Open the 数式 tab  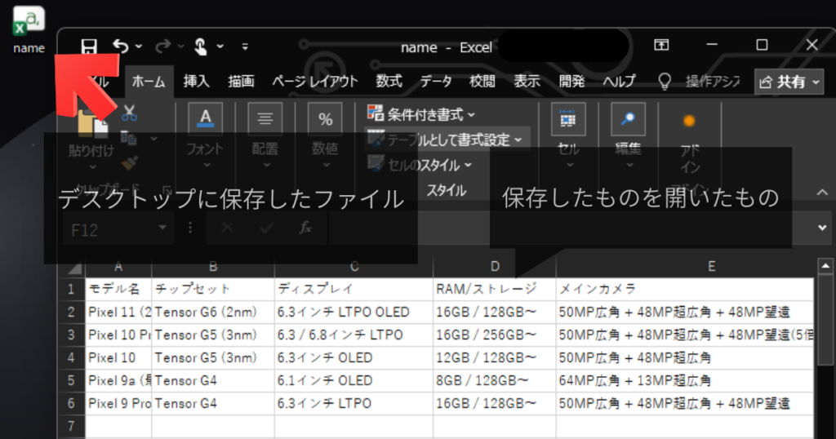pyautogui.click(x=389, y=82)
